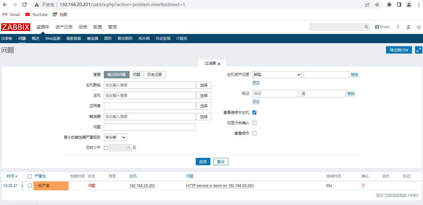Click the Zabbix logo

[16, 27]
